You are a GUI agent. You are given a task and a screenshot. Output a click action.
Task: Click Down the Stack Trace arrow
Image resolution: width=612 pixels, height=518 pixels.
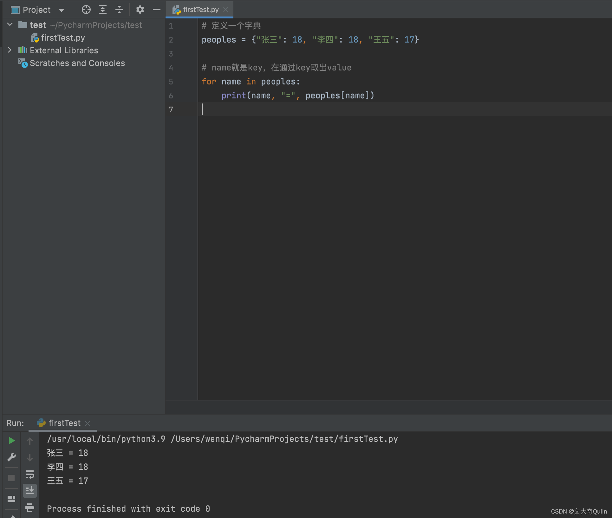(30, 457)
